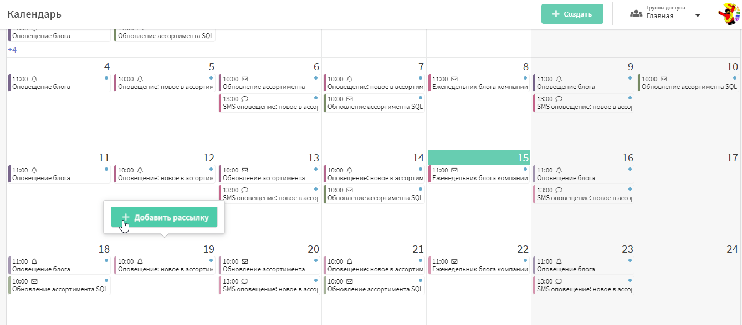Click the speech bubble icon on day 6 SMS event

click(x=245, y=99)
